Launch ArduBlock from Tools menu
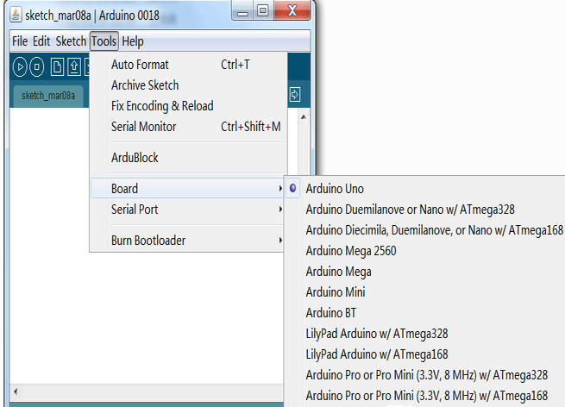 point(188,158)
